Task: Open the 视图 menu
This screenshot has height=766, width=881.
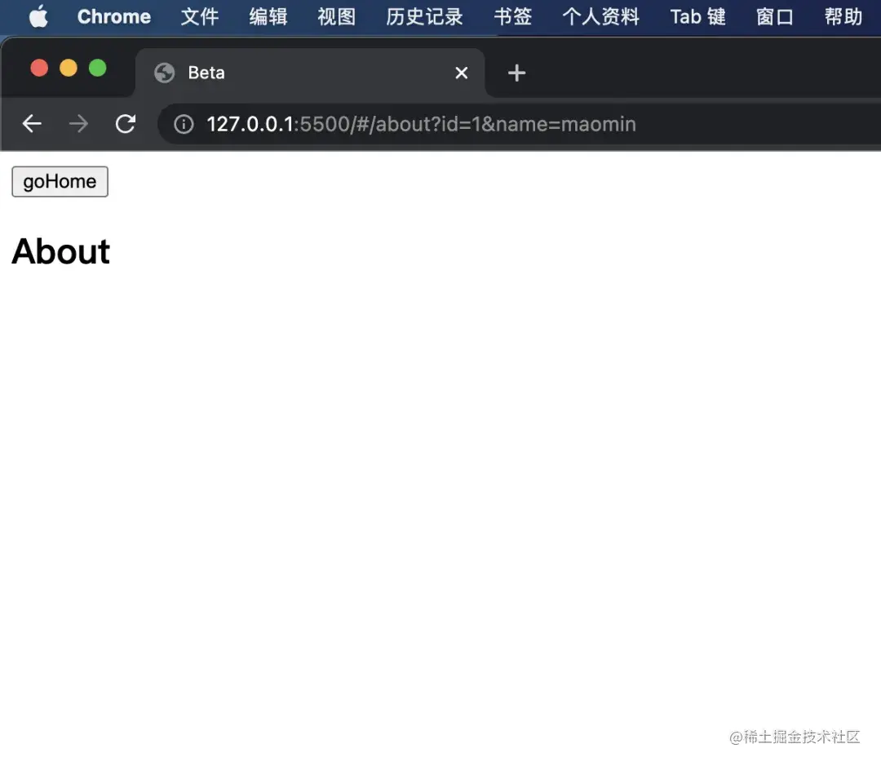Action: click(336, 16)
